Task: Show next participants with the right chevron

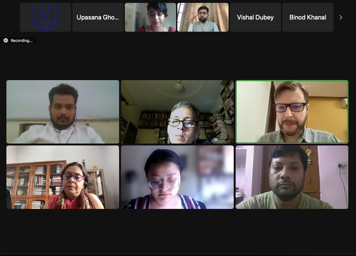Action: (x=341, y=17)
